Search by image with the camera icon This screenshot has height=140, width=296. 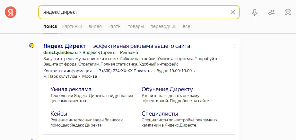(x=288, y=12)
